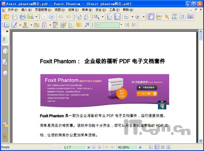Open the 视图 menu
204x151 pixels.
pyautogui.click(x=60, y=10)
